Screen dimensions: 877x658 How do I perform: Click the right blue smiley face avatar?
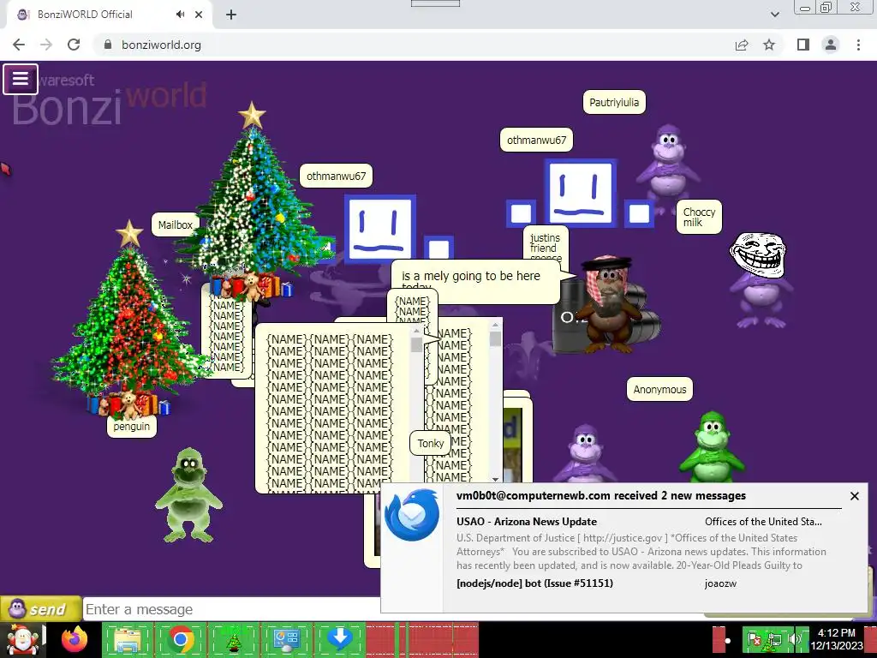[x=580, y=193]
